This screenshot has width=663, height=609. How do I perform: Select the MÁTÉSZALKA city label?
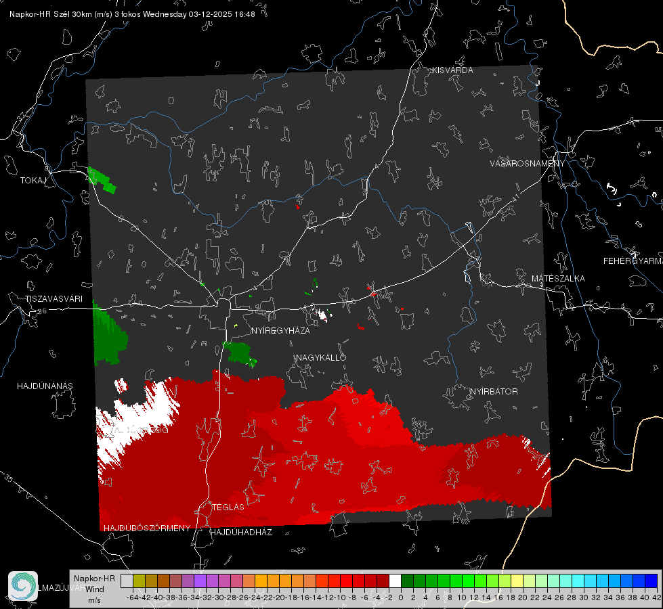(558, 279)
